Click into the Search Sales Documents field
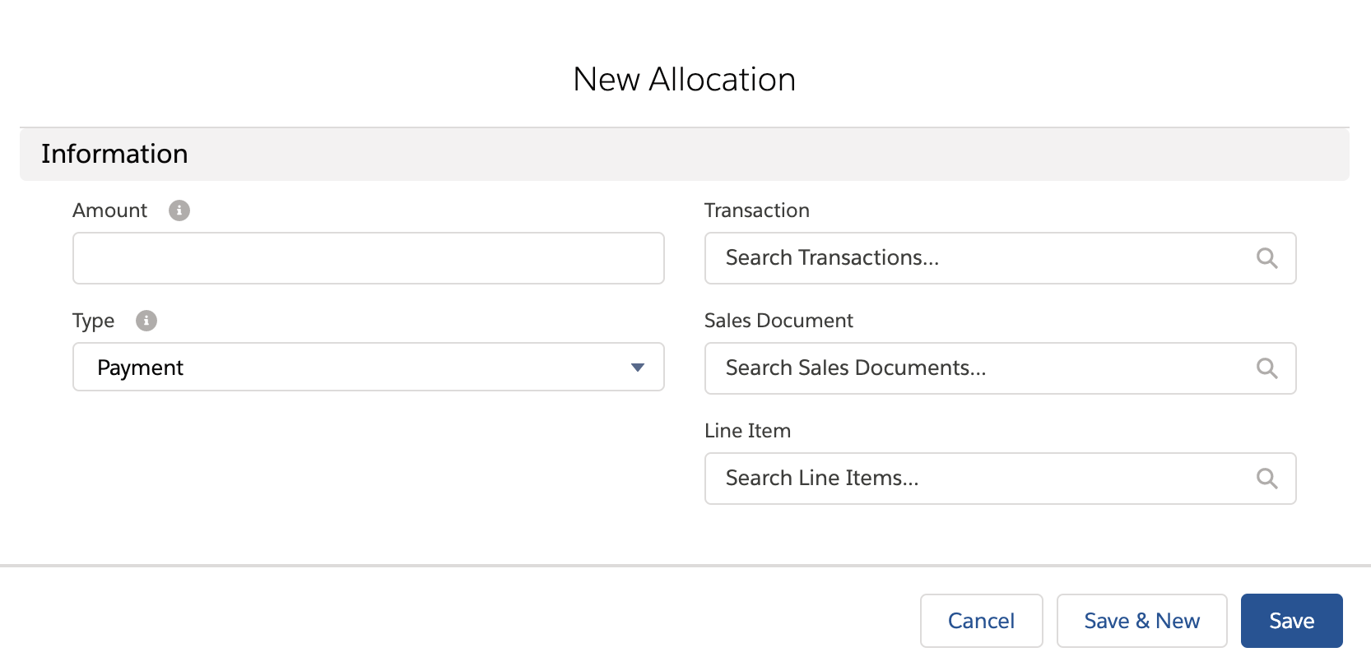The width and height of the screenshot is (1371, 666). click(x=979, y=368)
